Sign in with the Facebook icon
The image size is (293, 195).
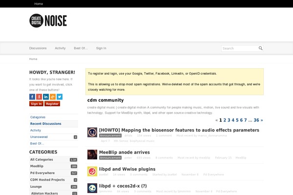(32, 97)
